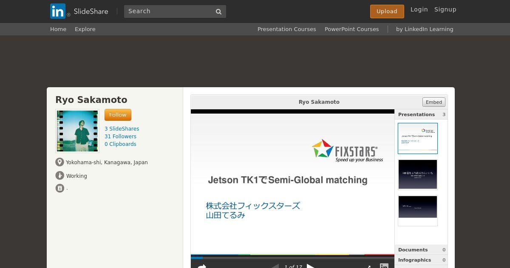Click the Working occupation icon
Viewport: 510px width, 268px height.
59,175
